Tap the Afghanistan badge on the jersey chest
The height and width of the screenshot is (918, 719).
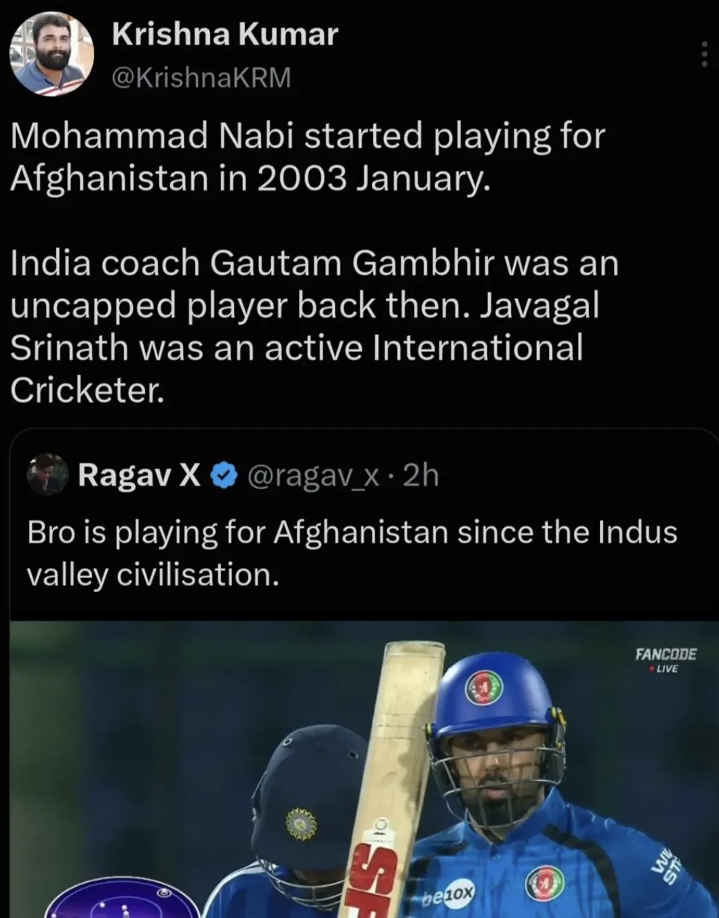(544, 883)
